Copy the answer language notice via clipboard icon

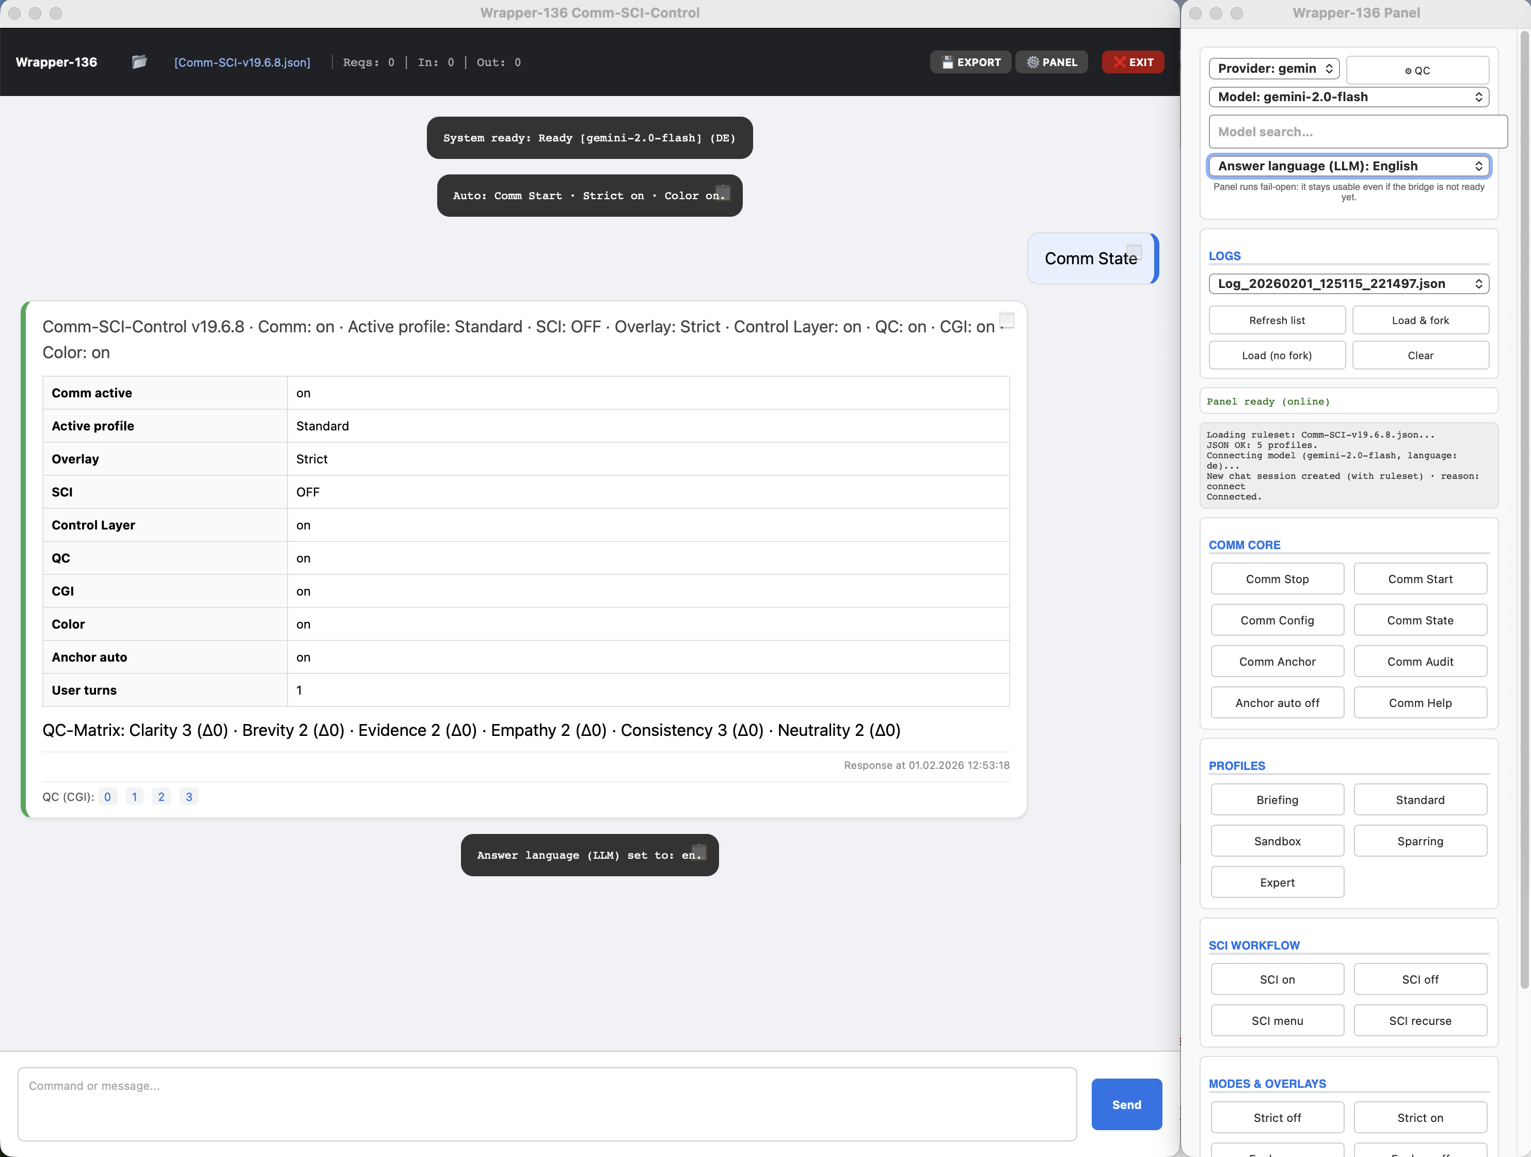click(698, 852)
